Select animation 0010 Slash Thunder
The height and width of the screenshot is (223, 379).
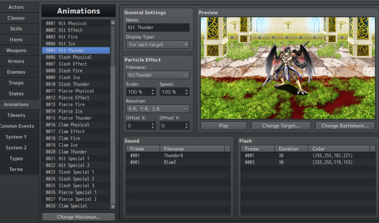point(74,84)
